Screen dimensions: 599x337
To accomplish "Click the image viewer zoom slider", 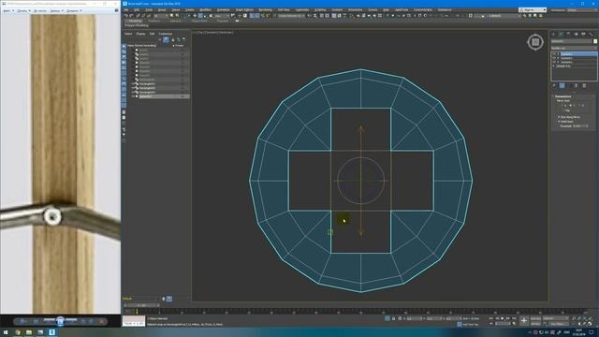I will pos(60,320).
